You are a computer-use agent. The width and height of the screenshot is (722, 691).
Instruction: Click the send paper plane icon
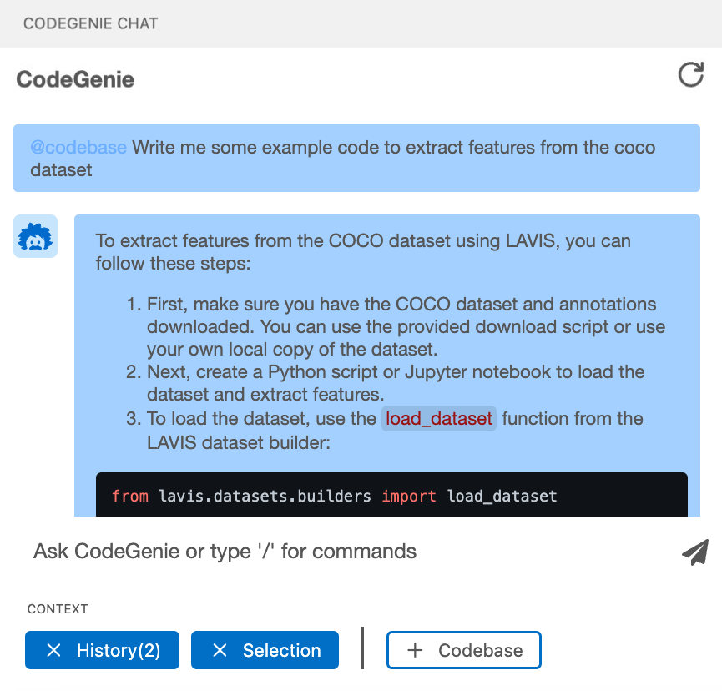pyautogui.click(x=695, y=552)
